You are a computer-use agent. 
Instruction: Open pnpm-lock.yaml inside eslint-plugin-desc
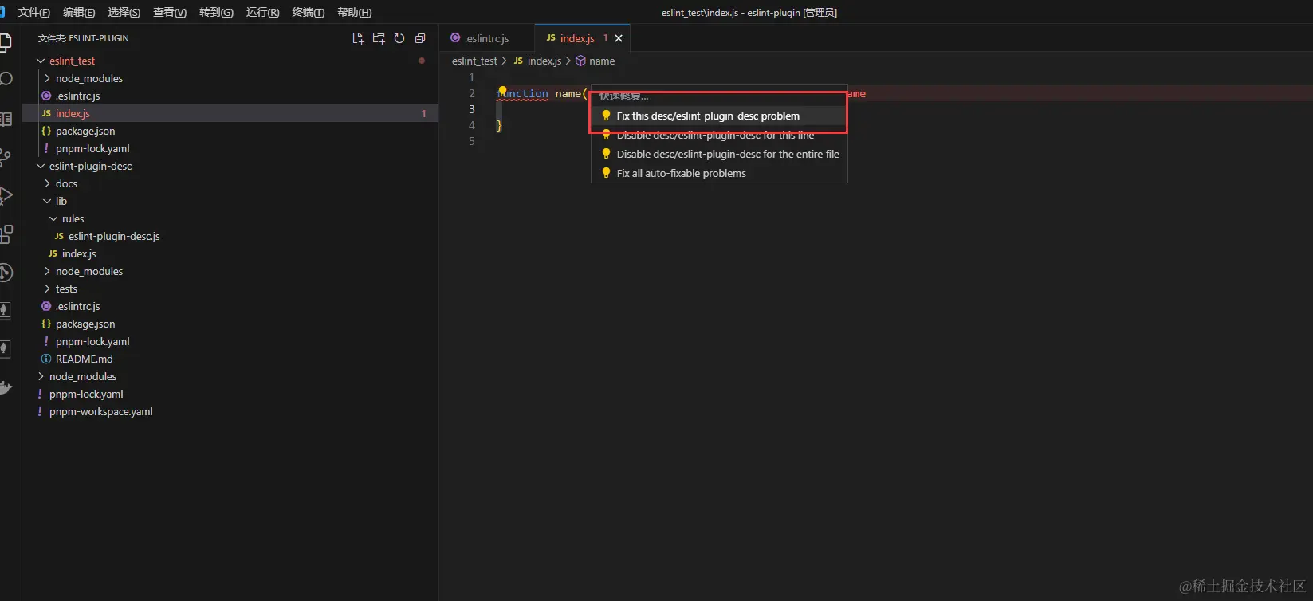[230, 341]
